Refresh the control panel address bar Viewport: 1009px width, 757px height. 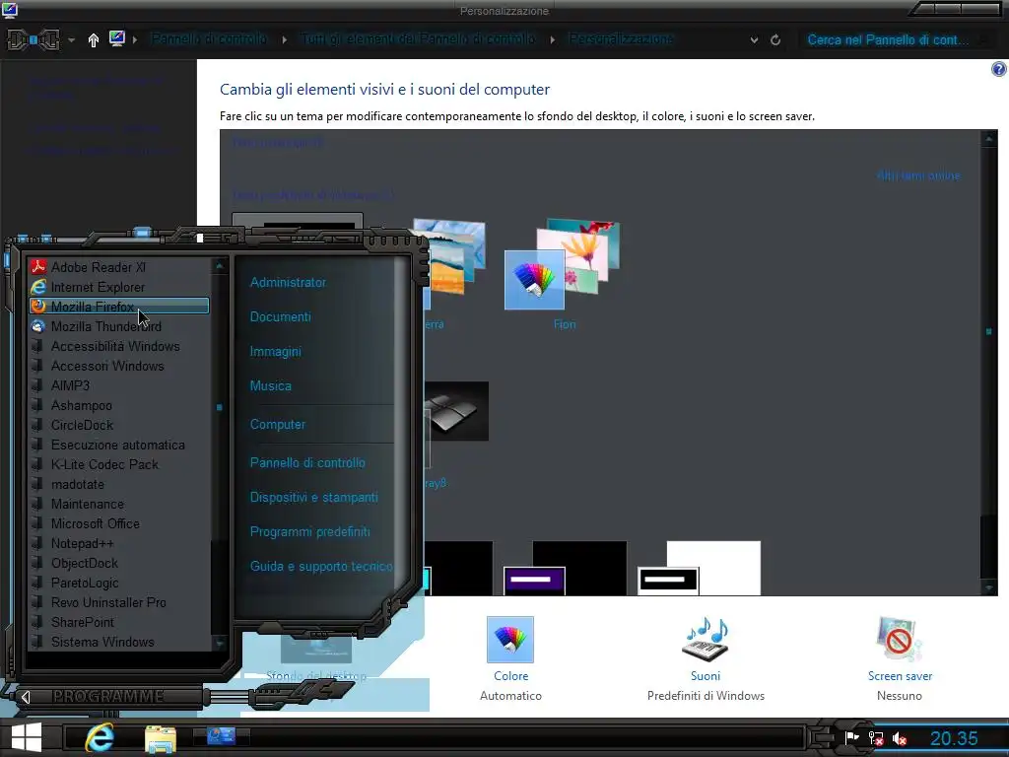[775, 39]
